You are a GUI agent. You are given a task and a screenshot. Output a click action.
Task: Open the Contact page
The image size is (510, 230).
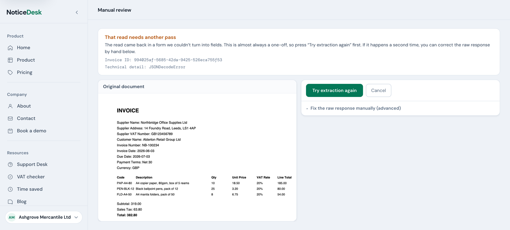click(x=44, y=119)
